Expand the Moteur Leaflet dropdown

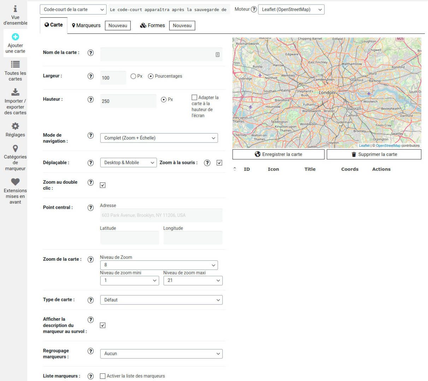[291, 10]
